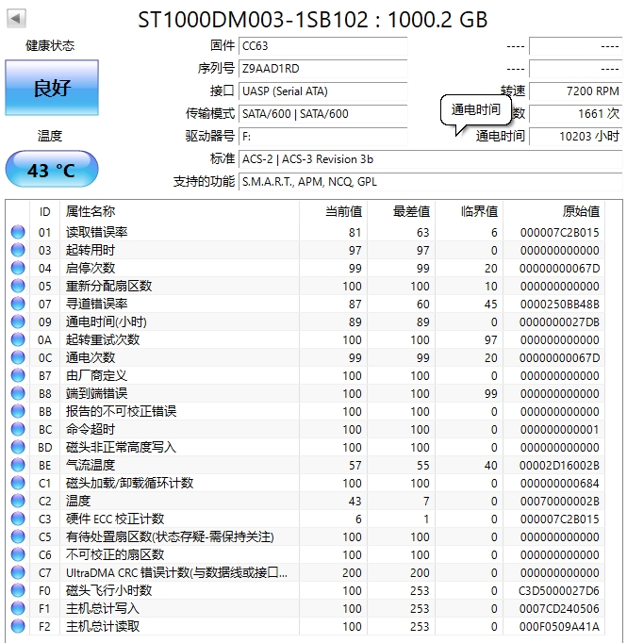Click the status icon for 不可校正的扇区数

tap(18, 554)
